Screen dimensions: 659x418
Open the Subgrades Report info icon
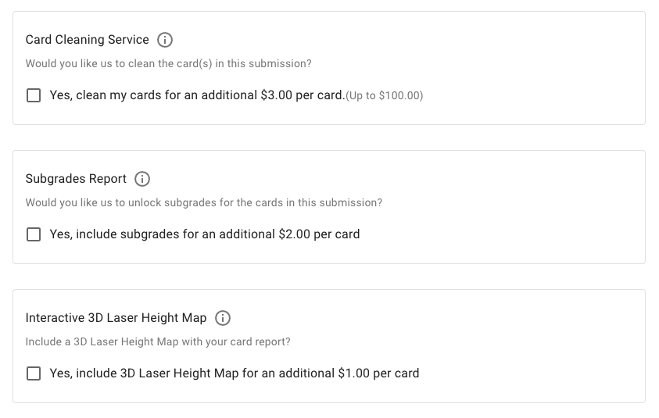tap(142, 179)
